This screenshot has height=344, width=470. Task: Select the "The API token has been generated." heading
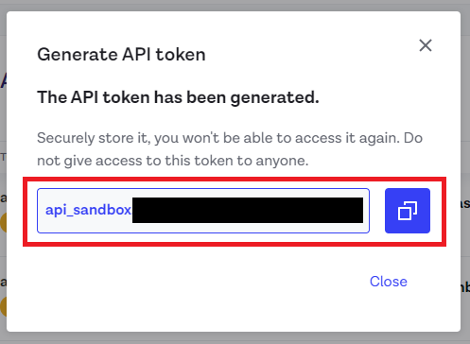pyautogui.click(x=178, y=97)
